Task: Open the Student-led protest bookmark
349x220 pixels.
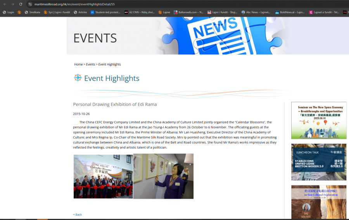Action: (x=105, y=12)
